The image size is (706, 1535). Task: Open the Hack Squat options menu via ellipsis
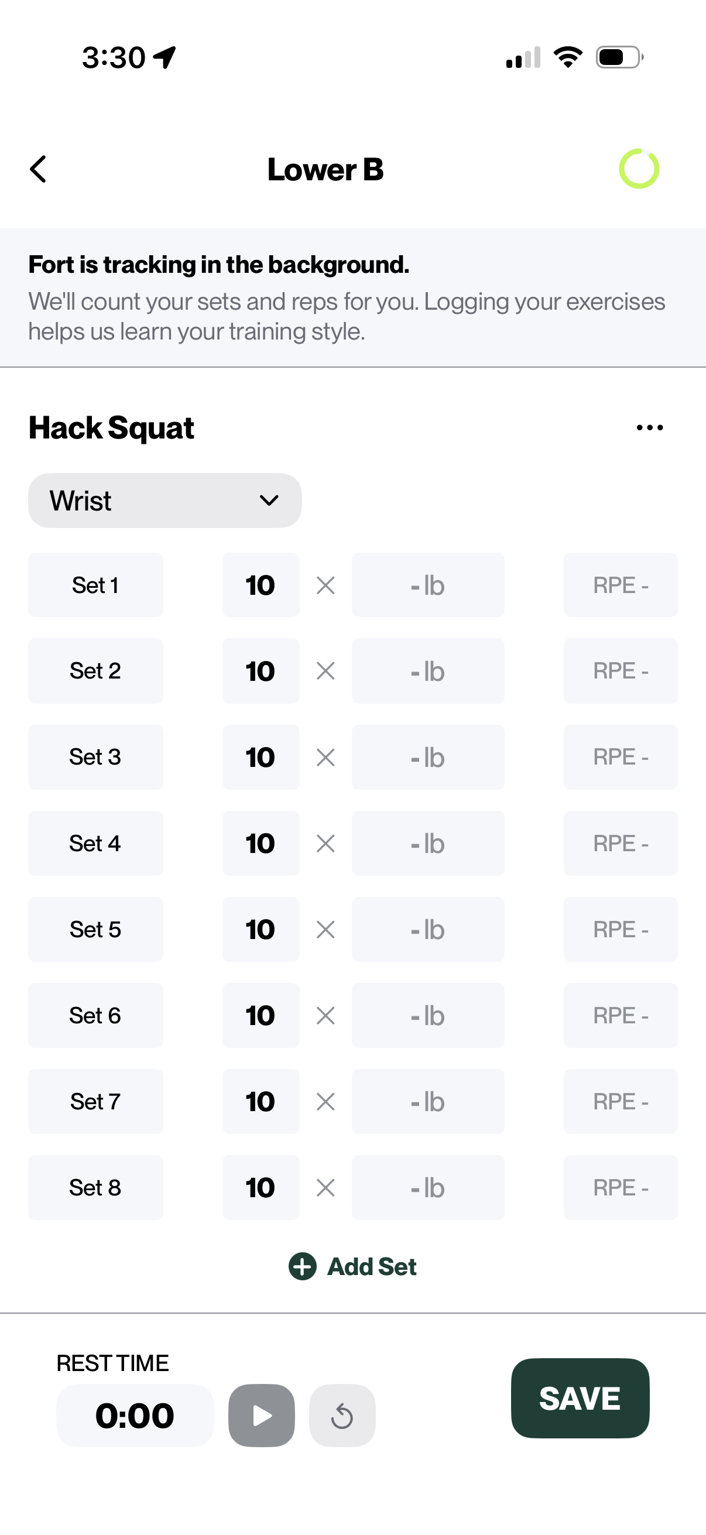click(x=649, y=427)
